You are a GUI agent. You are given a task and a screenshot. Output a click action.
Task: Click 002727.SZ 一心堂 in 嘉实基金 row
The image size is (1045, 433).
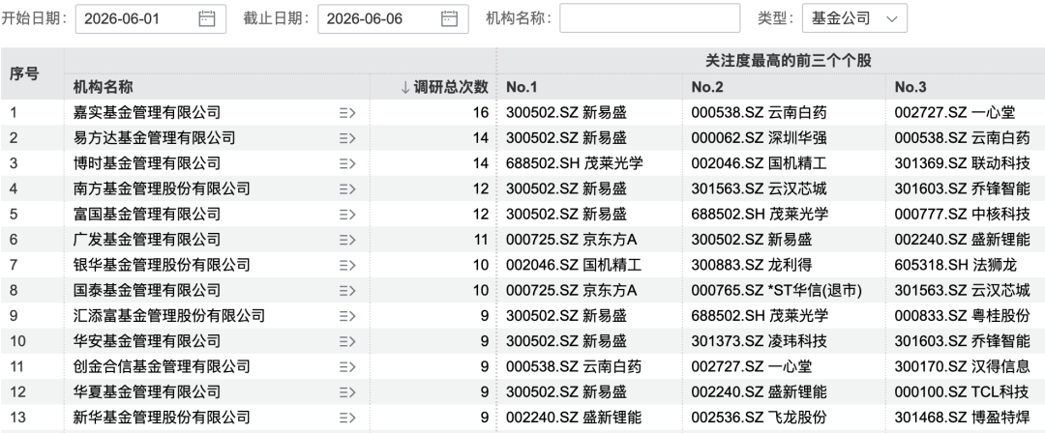click(x=955, y=112)
